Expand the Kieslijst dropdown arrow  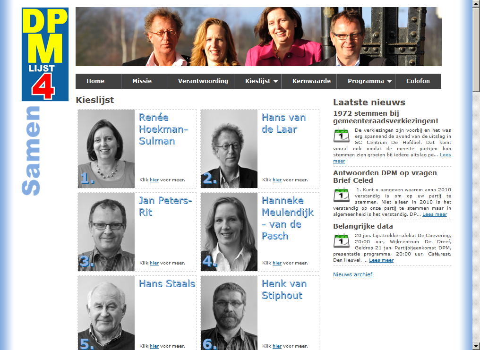coord(275,81)
